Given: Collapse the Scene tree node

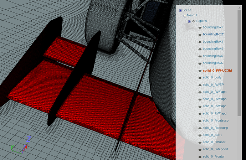Looking at the screenshot, I should [180, 10].
